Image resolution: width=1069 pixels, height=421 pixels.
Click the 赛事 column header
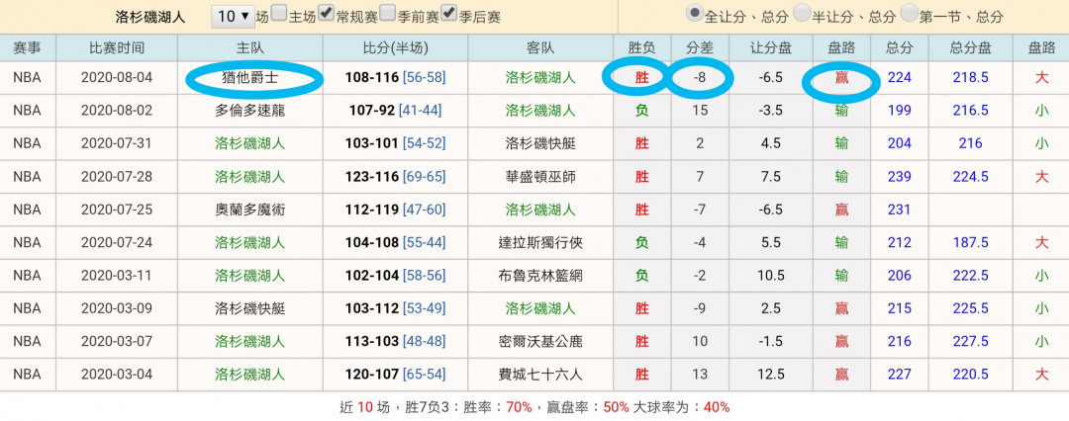(28, 47)
